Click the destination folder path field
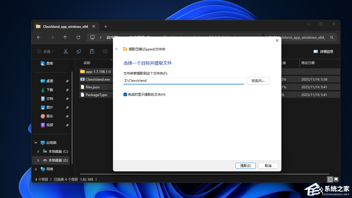352x198 pixels. click(184, 81)
